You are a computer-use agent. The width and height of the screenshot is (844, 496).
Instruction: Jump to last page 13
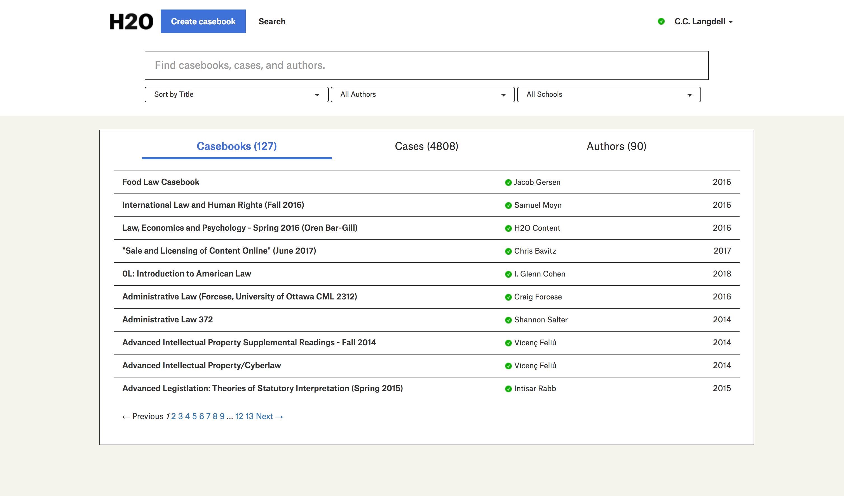tap(250, 416)
